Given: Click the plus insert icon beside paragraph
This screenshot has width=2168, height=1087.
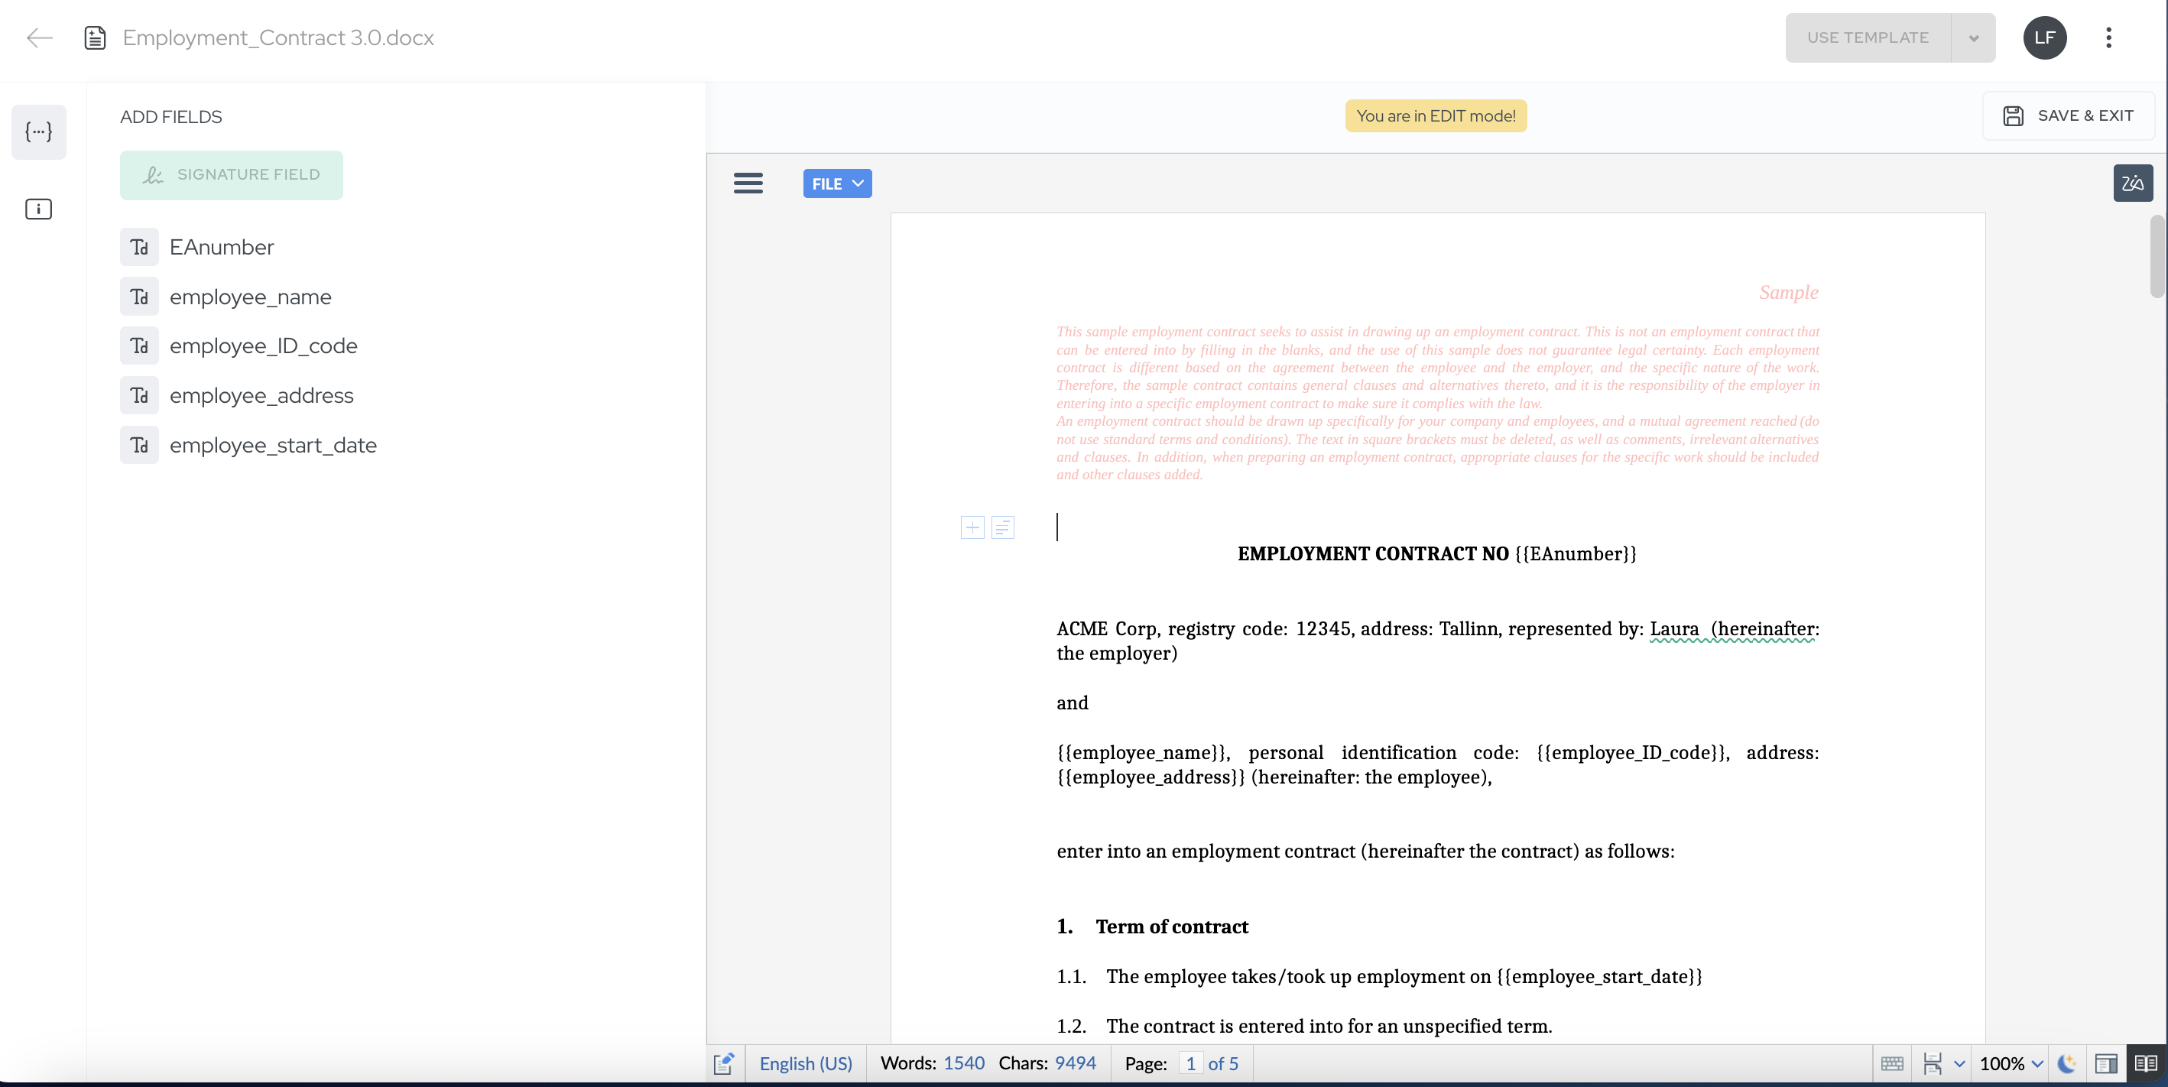Looking at the screenshot, I should [972, 527].
